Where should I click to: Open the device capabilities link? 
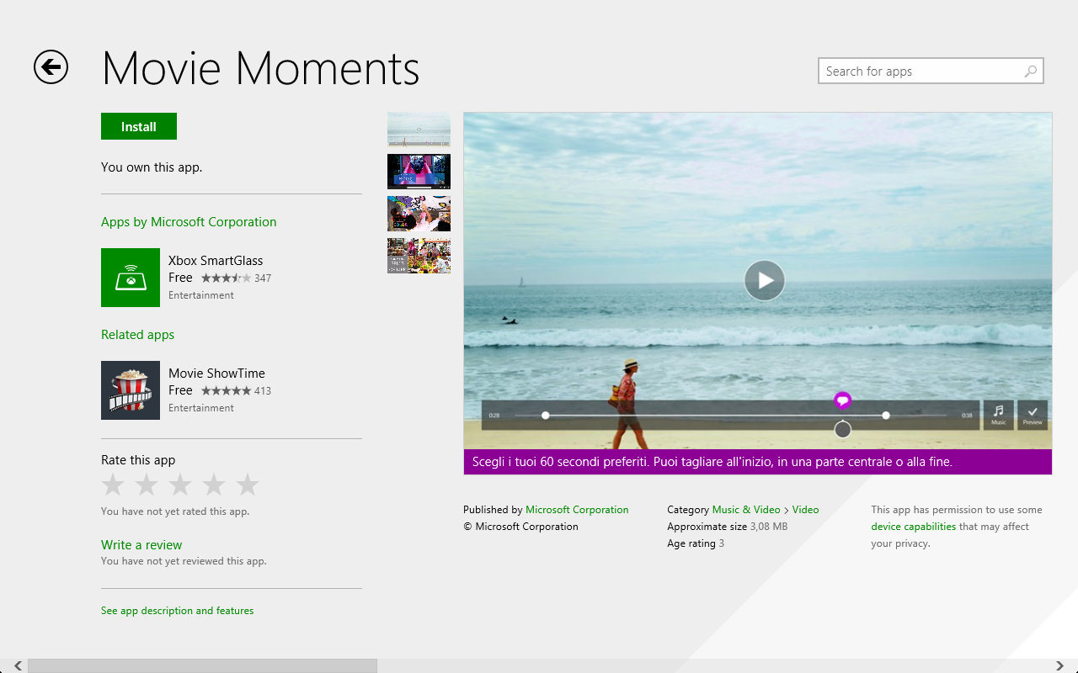914,527
